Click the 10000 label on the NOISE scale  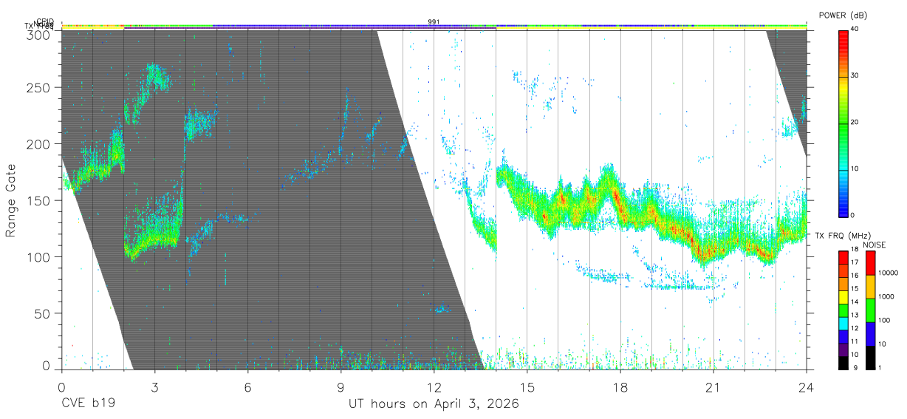tap(889, 273)
